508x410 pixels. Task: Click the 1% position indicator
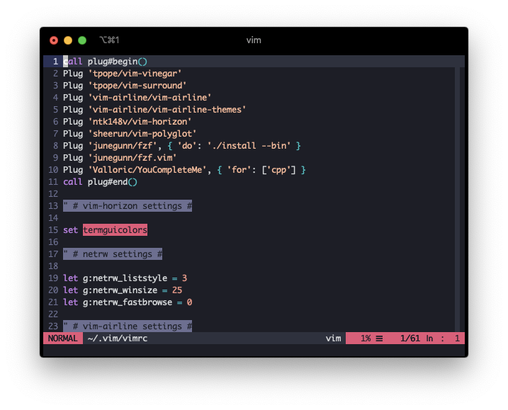[x=366, y=338]
